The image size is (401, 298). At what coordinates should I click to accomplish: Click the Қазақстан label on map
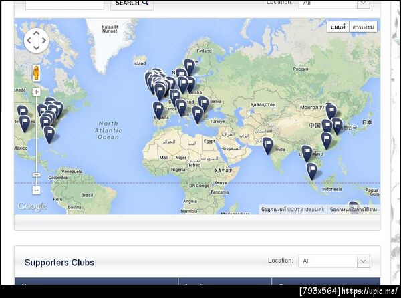[x=263, y=104]
